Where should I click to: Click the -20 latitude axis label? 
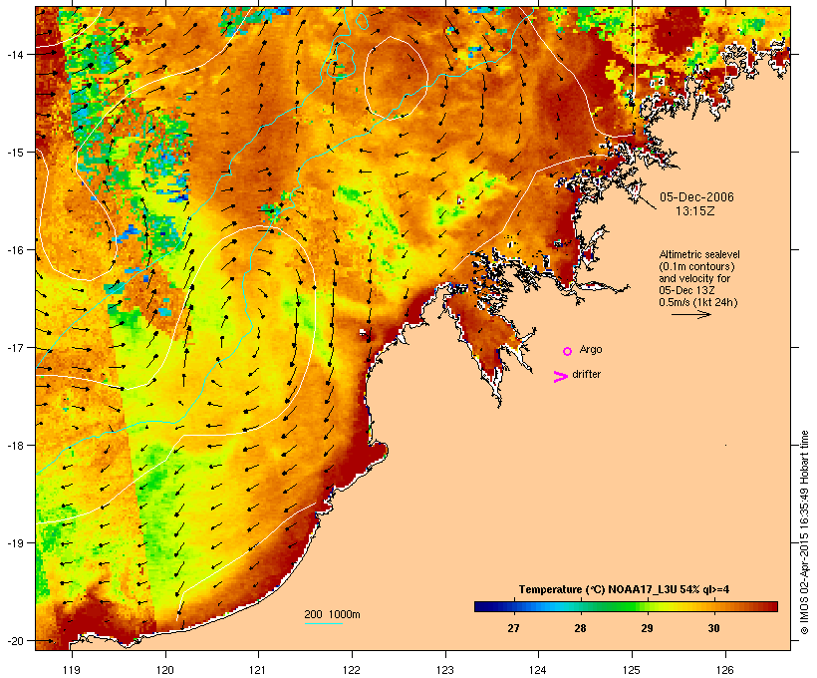click(x=15, y=641)
